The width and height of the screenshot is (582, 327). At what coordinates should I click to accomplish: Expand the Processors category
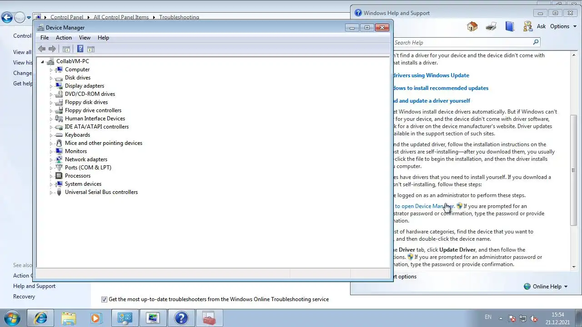click(51, 176)
